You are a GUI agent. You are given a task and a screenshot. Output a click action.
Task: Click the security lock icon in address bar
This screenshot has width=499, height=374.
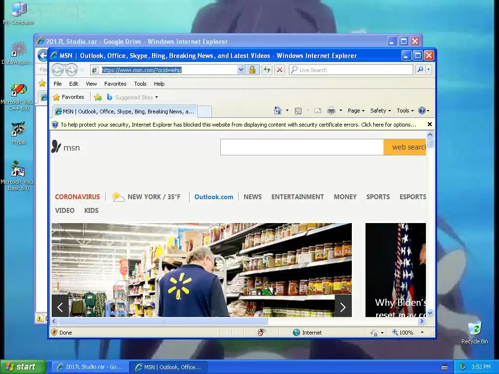point(252,70)
